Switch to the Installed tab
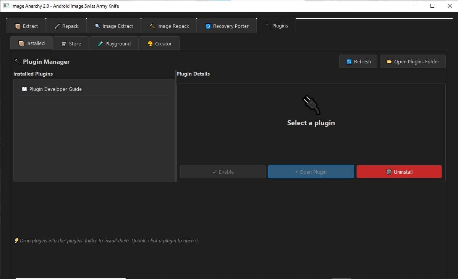This screenshot has height=279, width=458. [31, 43]
